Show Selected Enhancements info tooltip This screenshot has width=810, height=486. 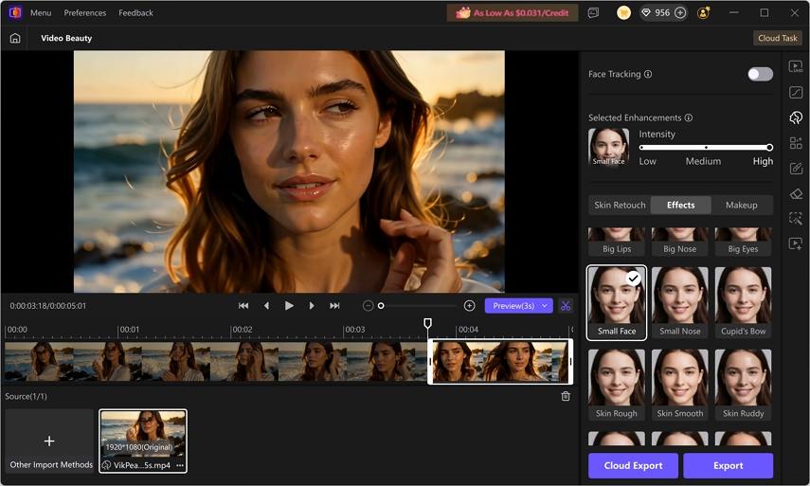click(x=689, y=117)
